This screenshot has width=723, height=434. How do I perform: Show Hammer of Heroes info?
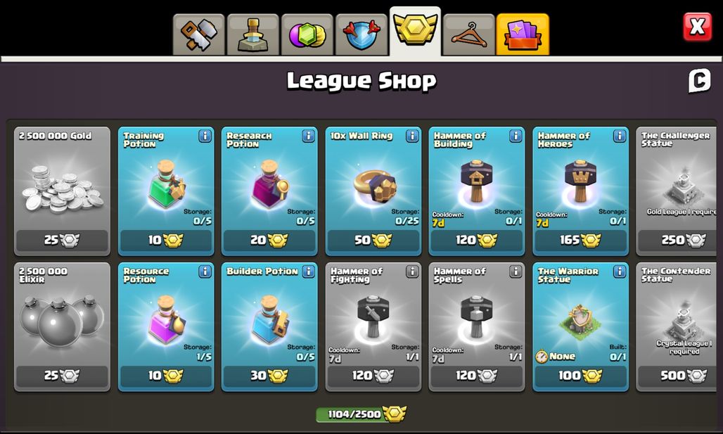[619, 136]
